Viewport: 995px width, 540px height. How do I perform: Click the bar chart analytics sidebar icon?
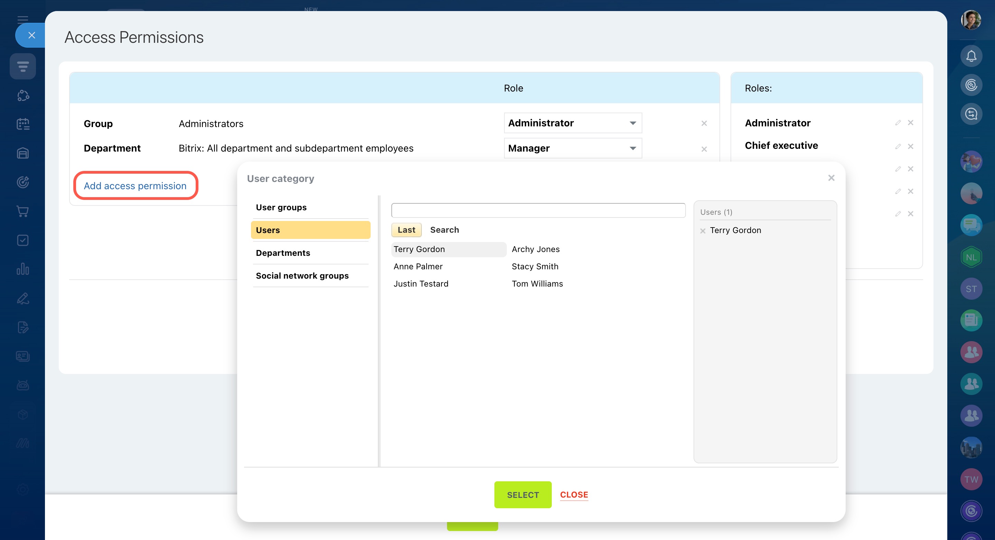click(x=23, y=269)
